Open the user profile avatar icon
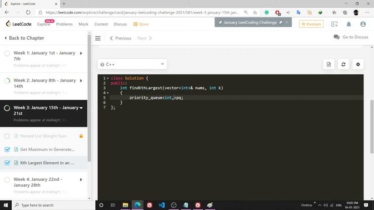374x210 pixels. (363, 24)
